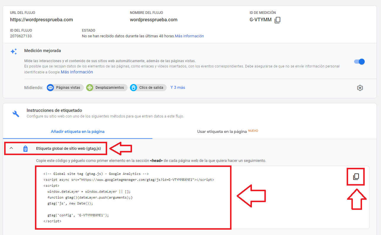The height and width of the screenshot is (235, 381).
Task: Click the Desplazamientos scroll icon
Action: (x=90, y=88)
